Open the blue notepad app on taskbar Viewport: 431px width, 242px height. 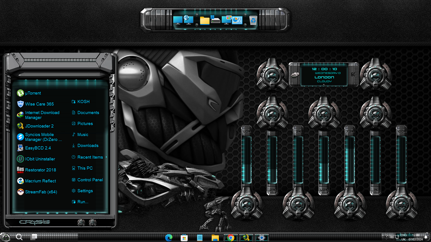click(x=200, y=238)
